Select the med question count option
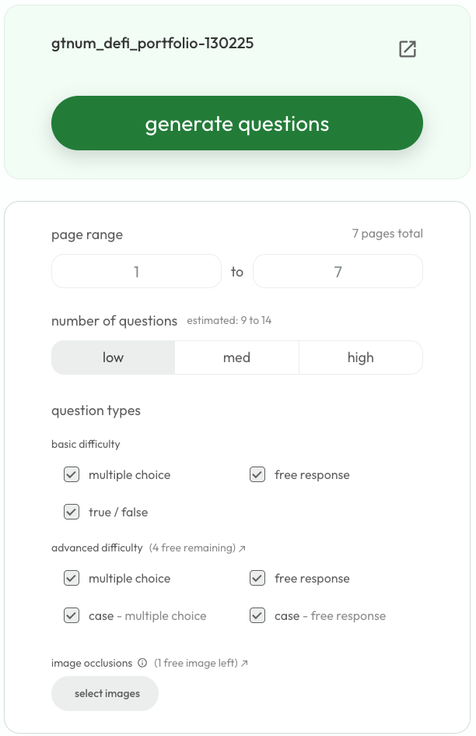 tap(236, 357)
